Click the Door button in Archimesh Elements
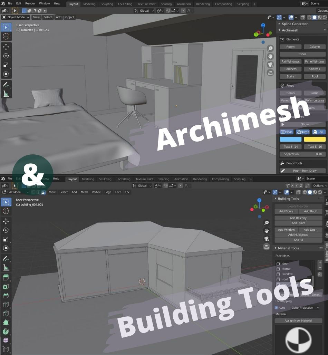 [302, 54]
